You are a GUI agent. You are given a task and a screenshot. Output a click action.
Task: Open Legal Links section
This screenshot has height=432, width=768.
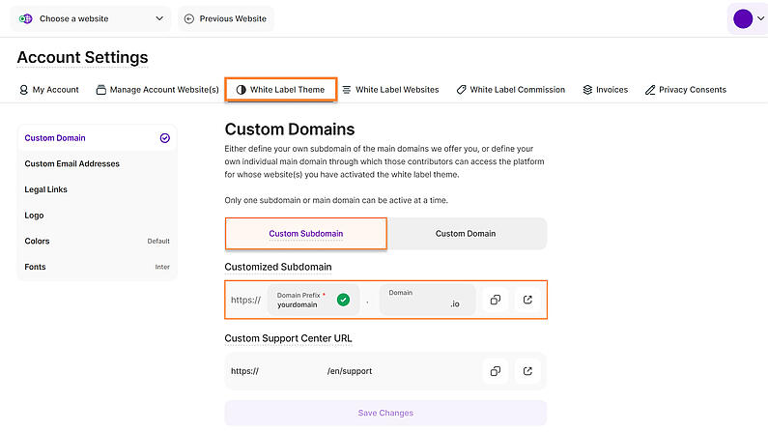(97, 189)
